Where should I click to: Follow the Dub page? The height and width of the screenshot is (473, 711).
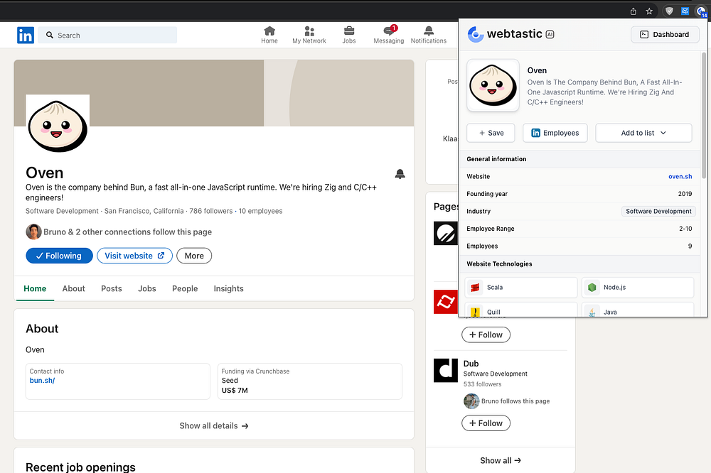coord(486,423)
